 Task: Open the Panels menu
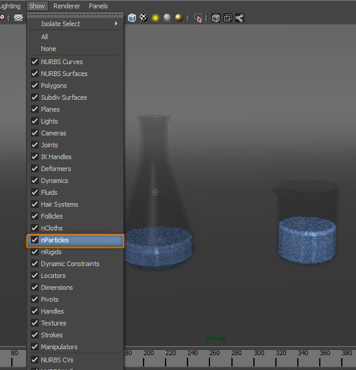(98, 6)
